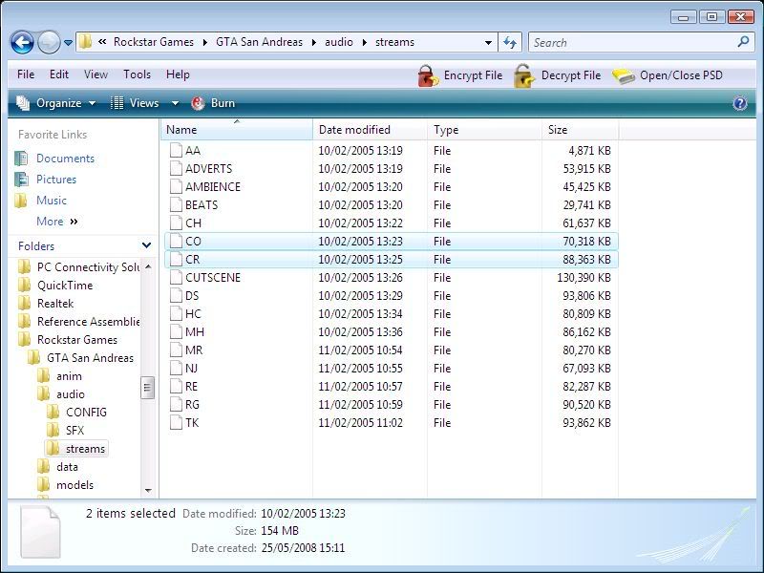Click the audio segment in address bar
The width and height of the screenshot is (764, 573).
pyautogui.click(x=339, y=42)
